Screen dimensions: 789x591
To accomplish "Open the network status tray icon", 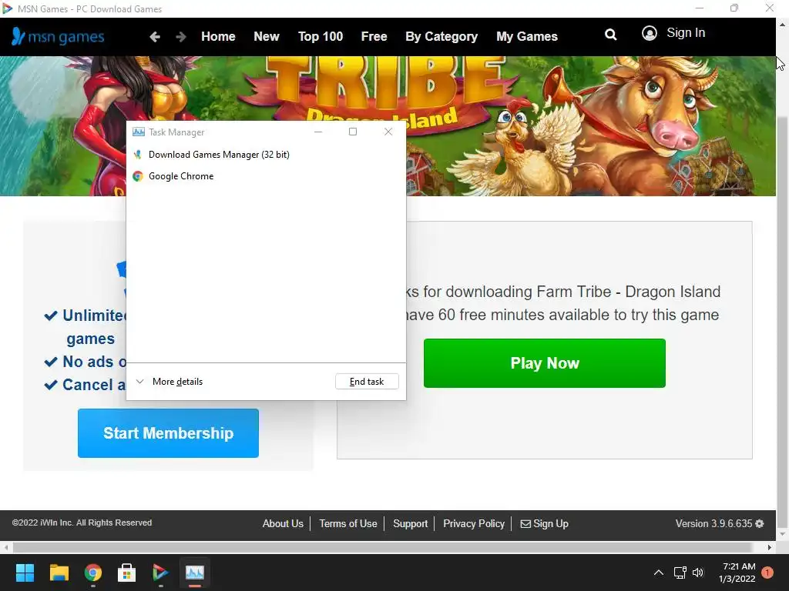I will click(680, 573).
